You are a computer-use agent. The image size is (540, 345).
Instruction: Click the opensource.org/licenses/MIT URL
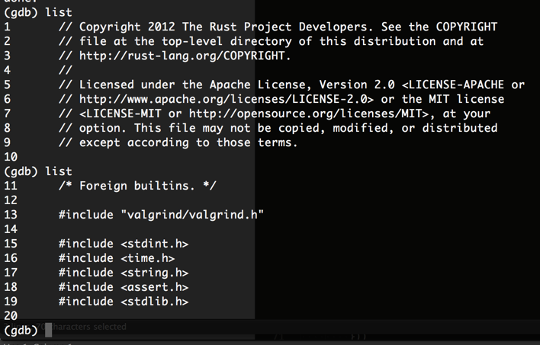pyautogui.click(x=305, y=113)
